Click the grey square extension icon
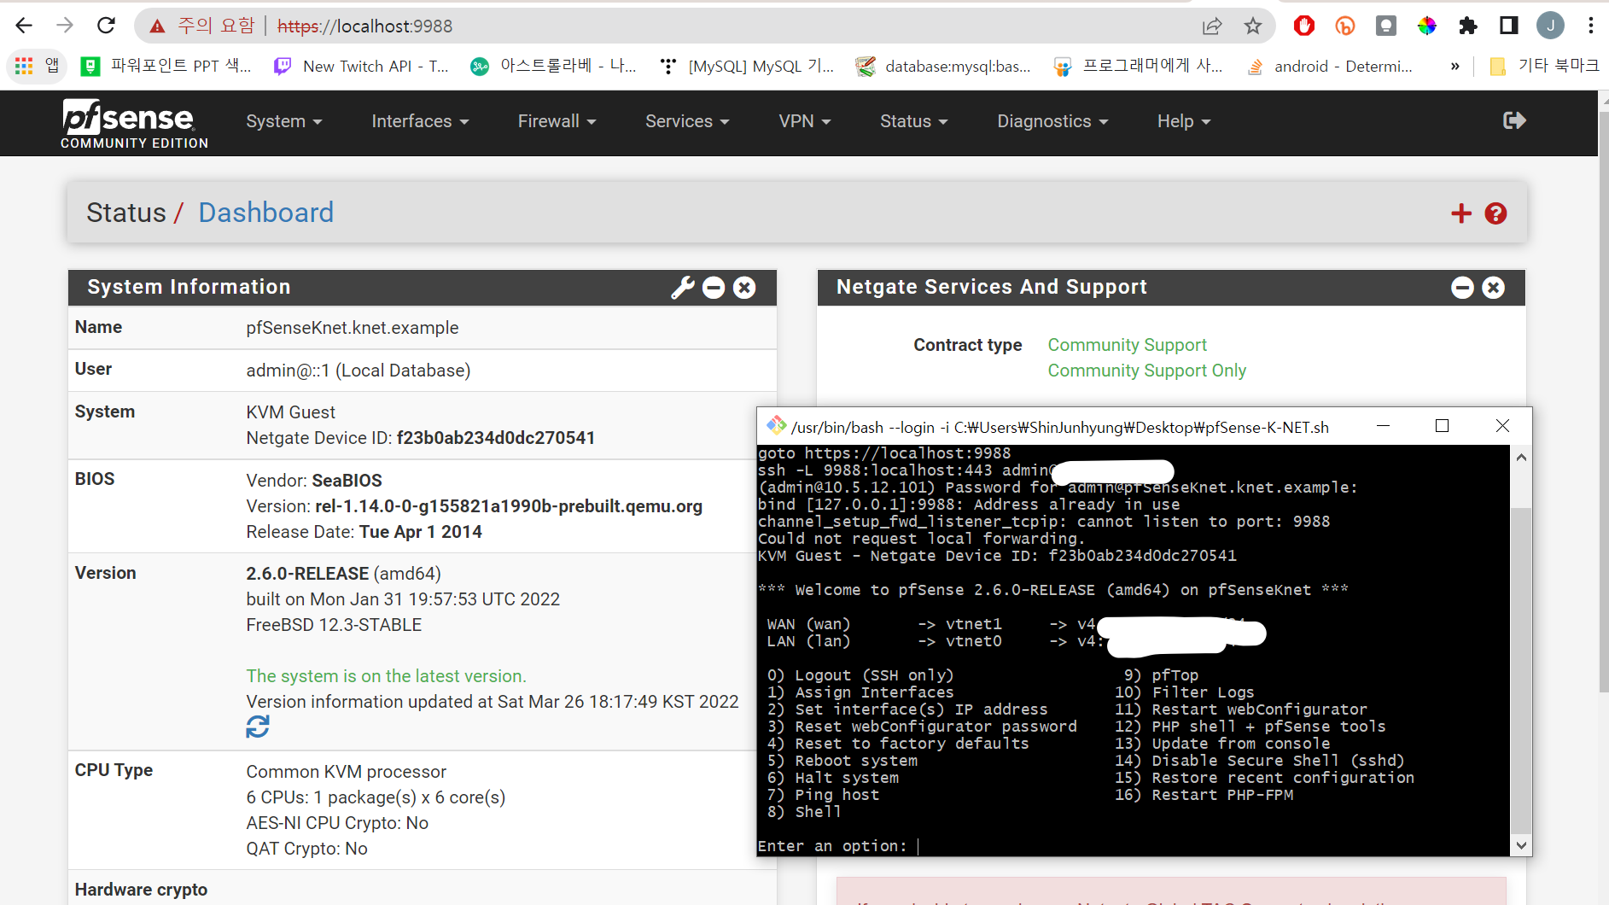This screenshot has width=1609, height=905. tap(1385, 26)
